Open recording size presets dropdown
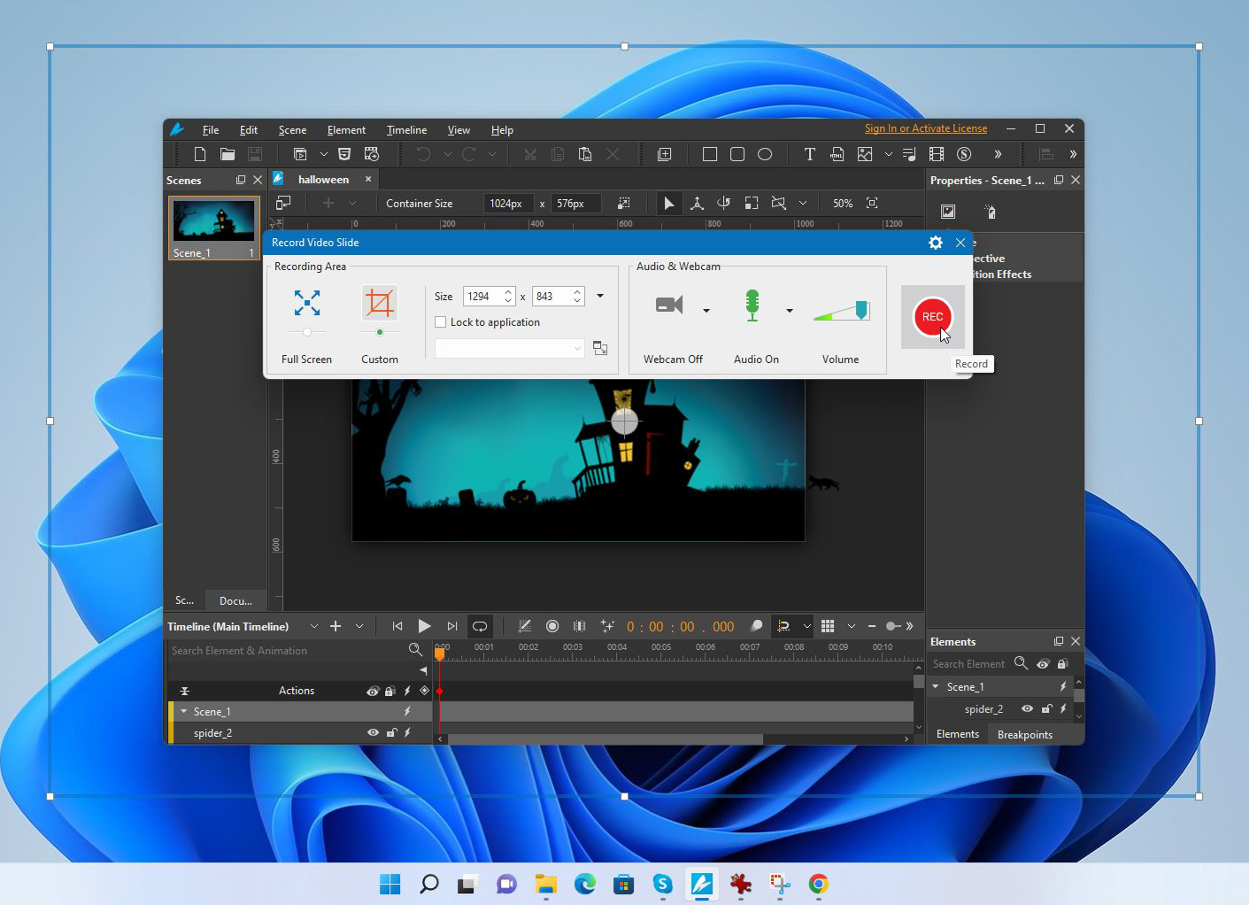 (600, 296)
